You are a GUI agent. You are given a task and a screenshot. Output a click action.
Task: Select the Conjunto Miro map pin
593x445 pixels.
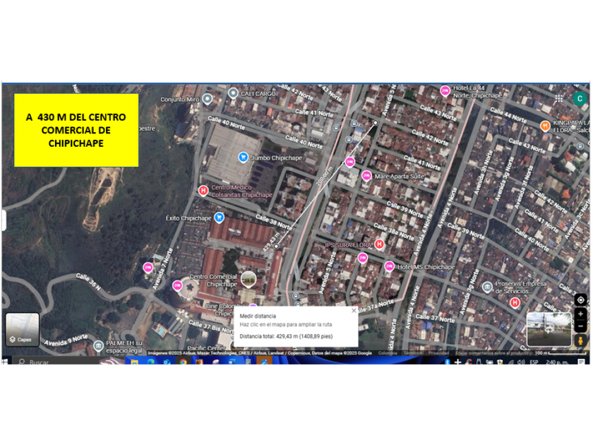(207, 99)
